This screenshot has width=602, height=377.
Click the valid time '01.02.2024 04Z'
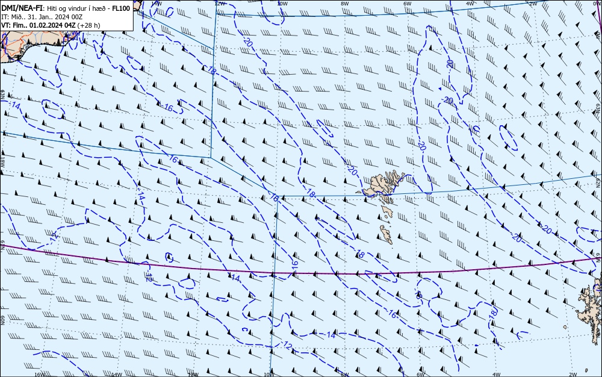(52, 25)
